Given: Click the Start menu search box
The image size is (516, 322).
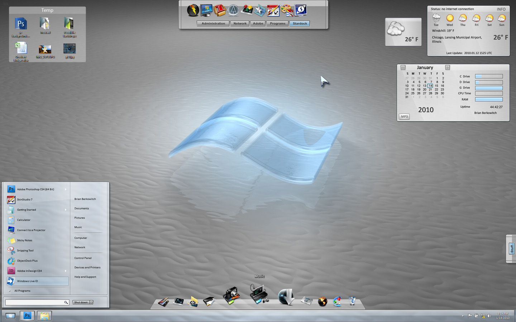Looking at the screenshot, I should tap(37, 302).
